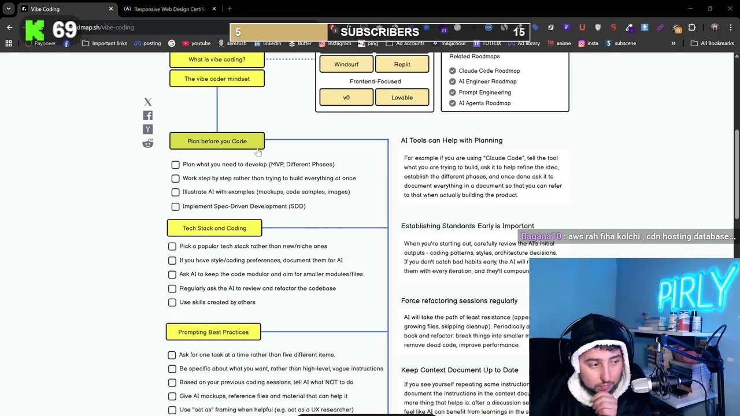This screenshot has width=740, height=416.
Task: Close the Responsive Web Design Certification tab
Action: (214, 9)
